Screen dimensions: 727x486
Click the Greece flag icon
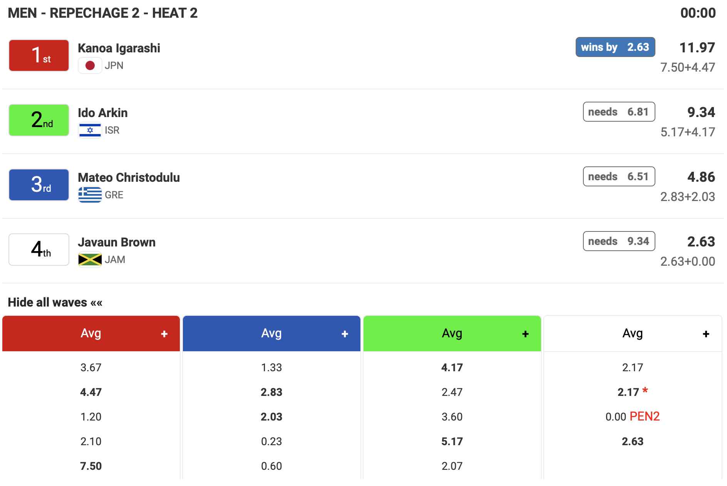[x=90, y=195]
